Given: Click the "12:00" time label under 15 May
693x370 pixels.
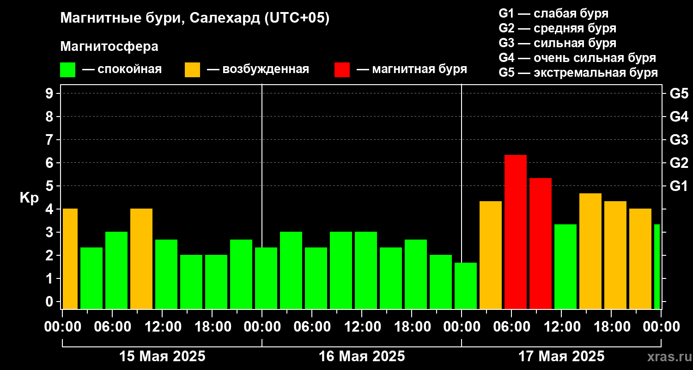Looking at the screenshot, I should pyautogui.click(x=162, y=327).
